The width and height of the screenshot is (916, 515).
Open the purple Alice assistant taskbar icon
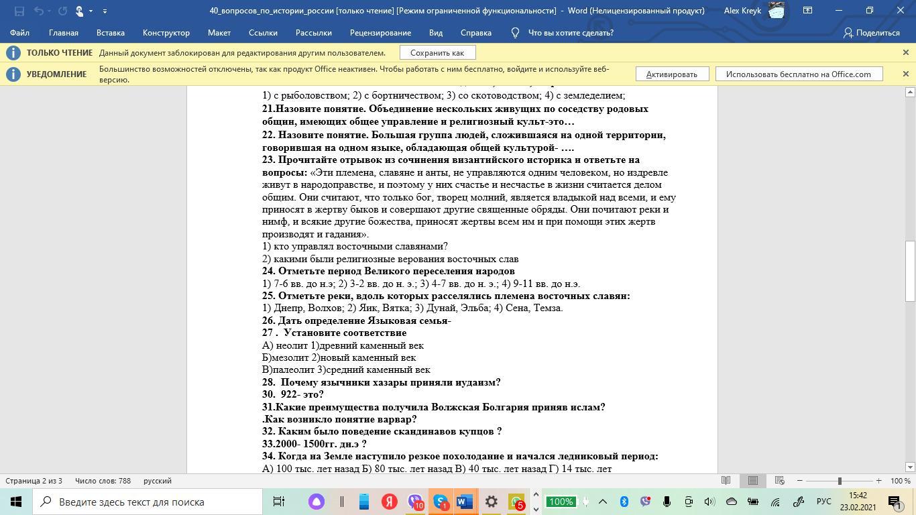pyautogui.click(x=317, y=502)
